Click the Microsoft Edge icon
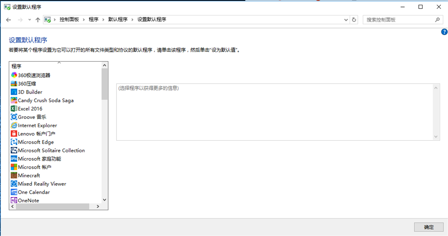 click(14, 142)
